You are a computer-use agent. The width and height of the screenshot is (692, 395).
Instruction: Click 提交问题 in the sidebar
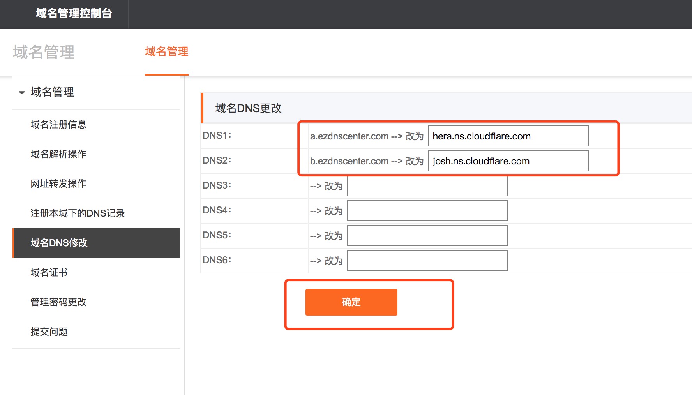[49, 332]
